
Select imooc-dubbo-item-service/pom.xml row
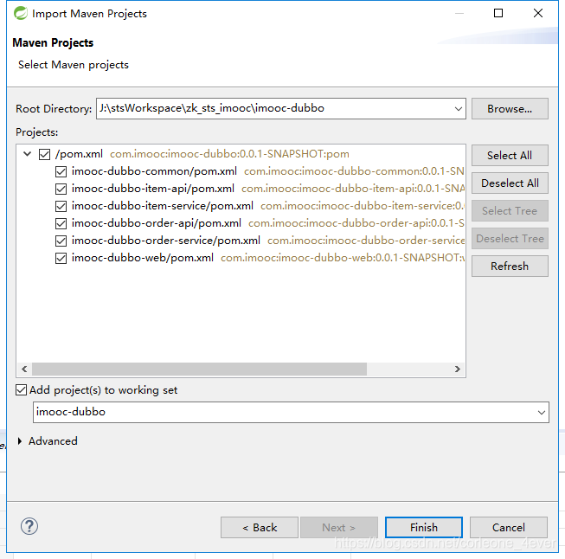pos(163,206)
